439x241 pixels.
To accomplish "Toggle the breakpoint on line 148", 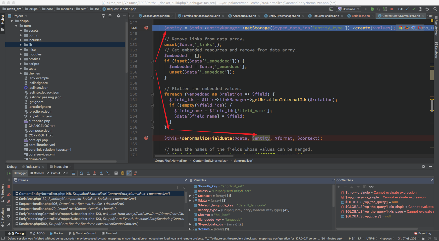I will pos(146,28).
